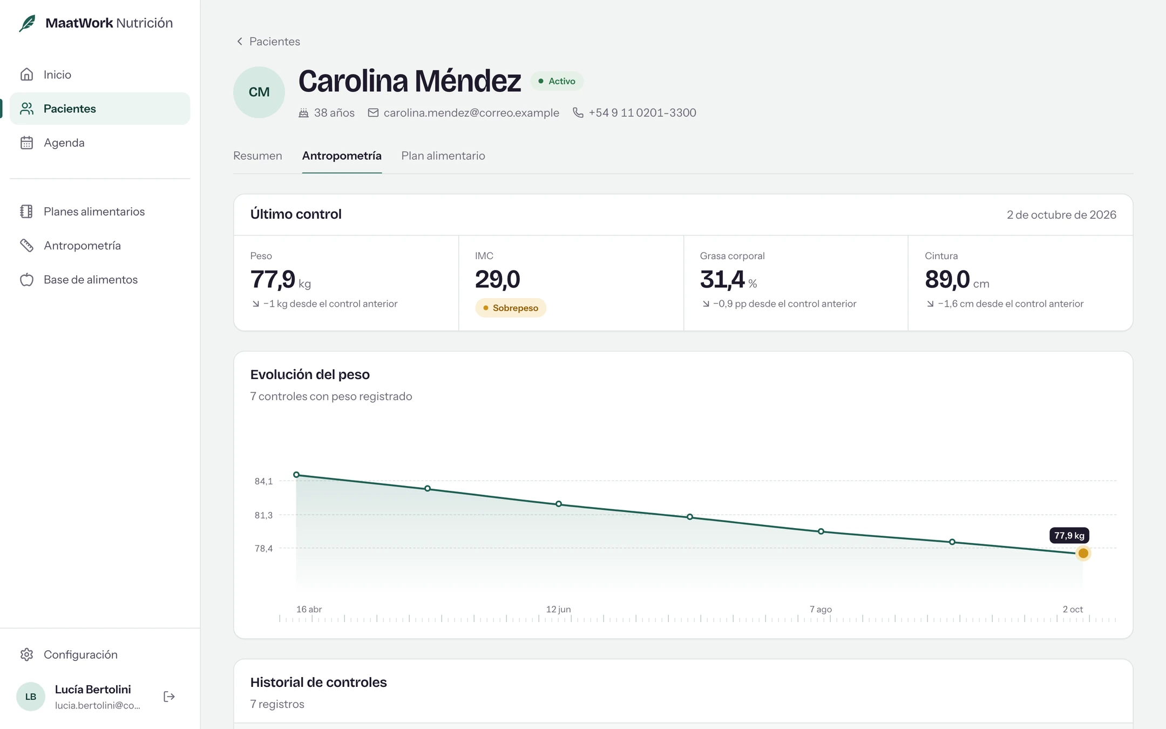Click the Historial de controles heading
This screenshot has width=1166, height=729.
(x=318, y=682)
